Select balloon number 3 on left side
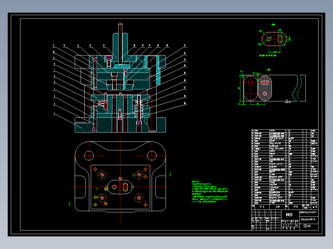333x249 pixels. click(54, 96)
